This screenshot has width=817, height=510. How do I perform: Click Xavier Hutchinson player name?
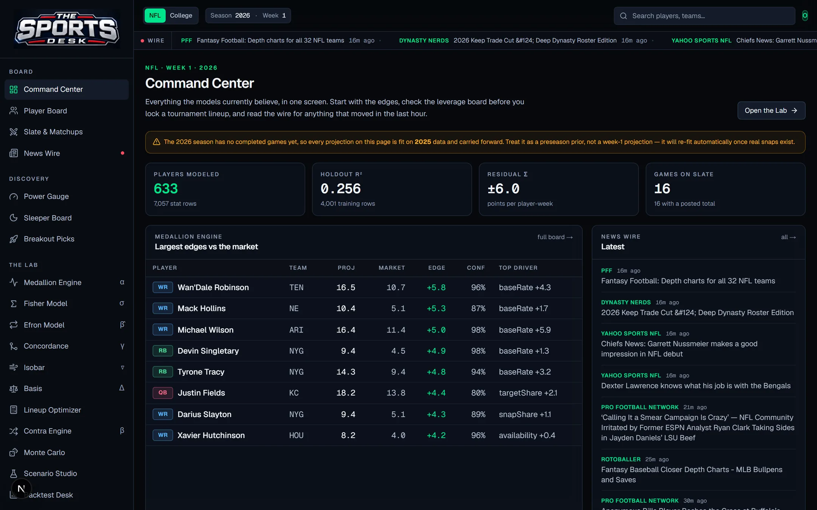(211, 436)
